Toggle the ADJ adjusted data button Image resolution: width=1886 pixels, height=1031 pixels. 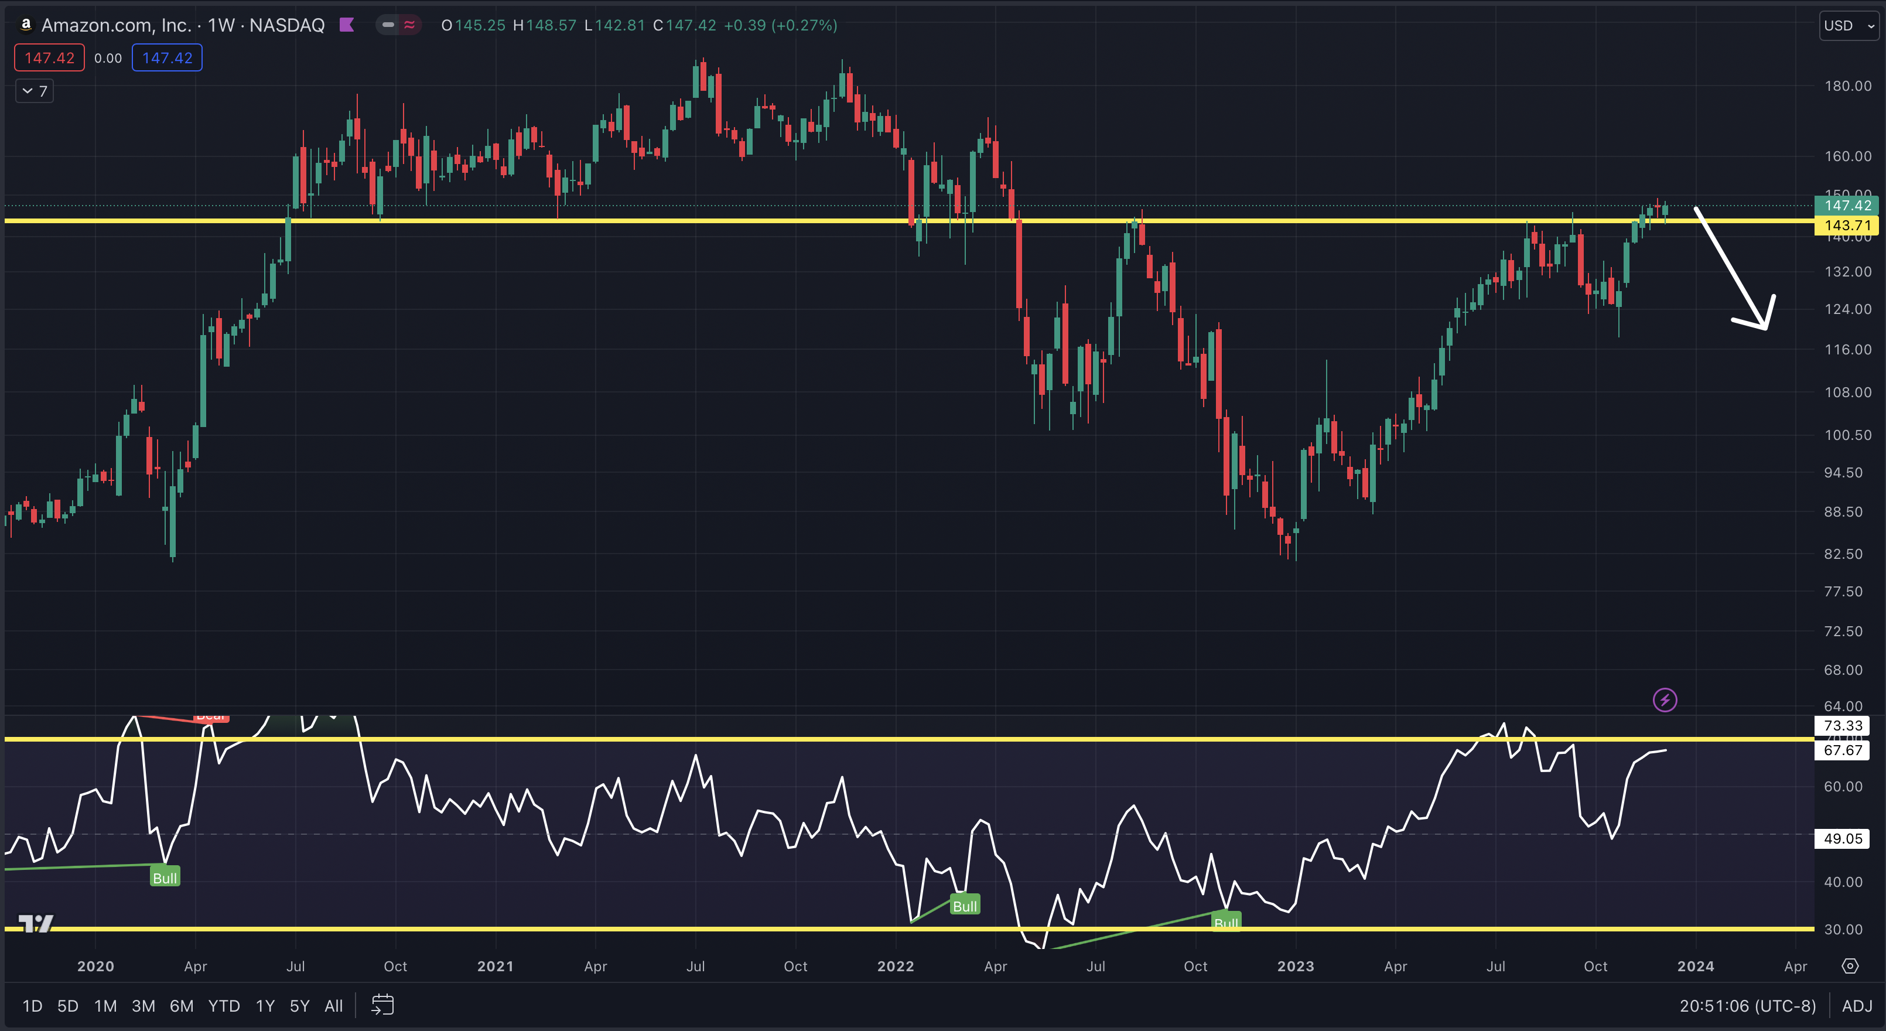pyautogui.click(x=1857, y=1006)
